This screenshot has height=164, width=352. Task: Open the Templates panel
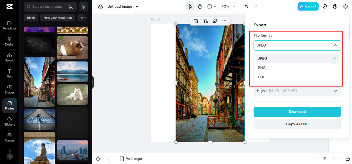coord(10,25)
